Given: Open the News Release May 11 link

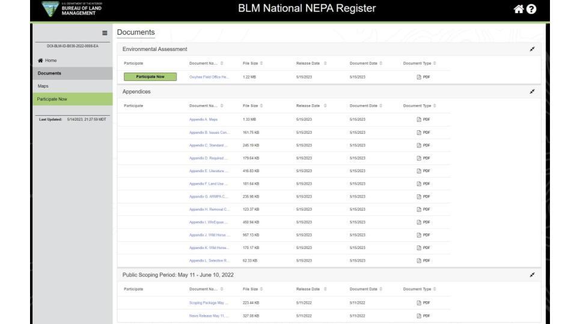Looking at the screenshot, I should pyautogui.click(x=209, y=316).
